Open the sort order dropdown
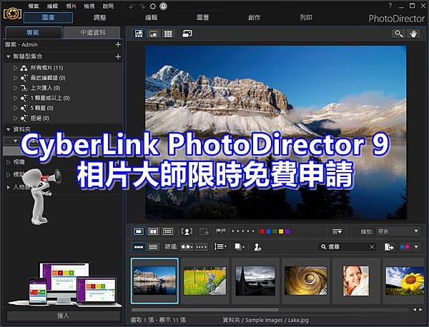 click(x=220, y=247)
